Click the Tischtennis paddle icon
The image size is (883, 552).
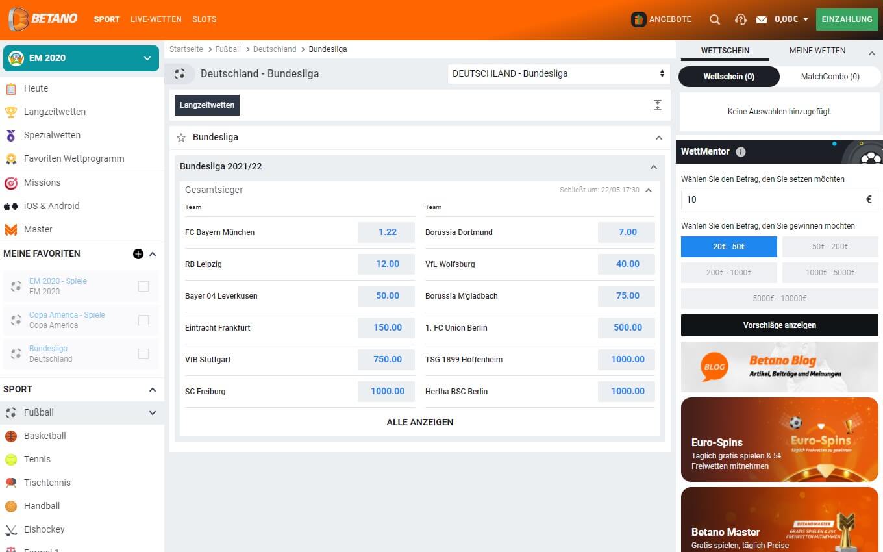tap(11, 483)
